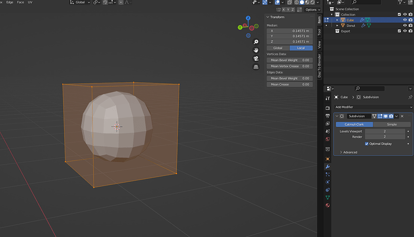This screenshot has width=414, height=237.
Task: Toggle Subdivision modifier edit mode display
Action: [380, 116]
